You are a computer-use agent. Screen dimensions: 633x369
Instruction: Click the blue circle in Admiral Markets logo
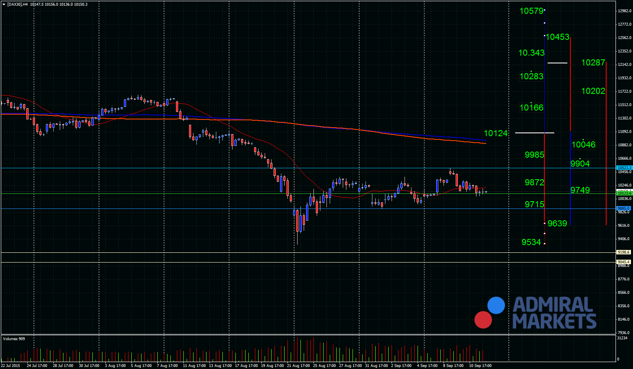pos(496,305)
